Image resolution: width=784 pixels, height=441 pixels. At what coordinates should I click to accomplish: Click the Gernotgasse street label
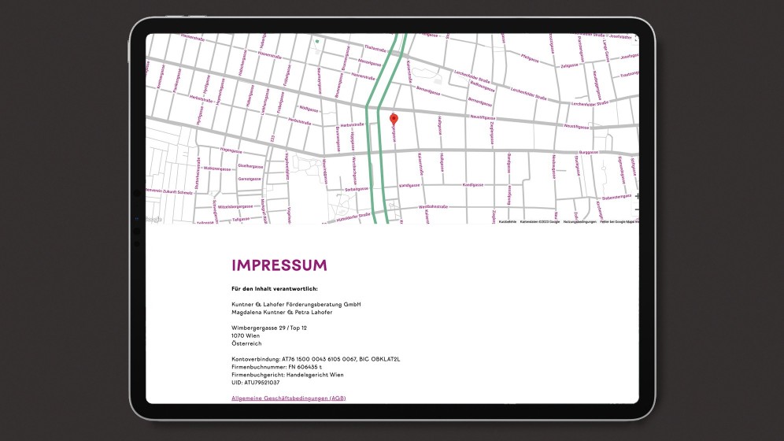pyautogui.click(x=249, y=180)
